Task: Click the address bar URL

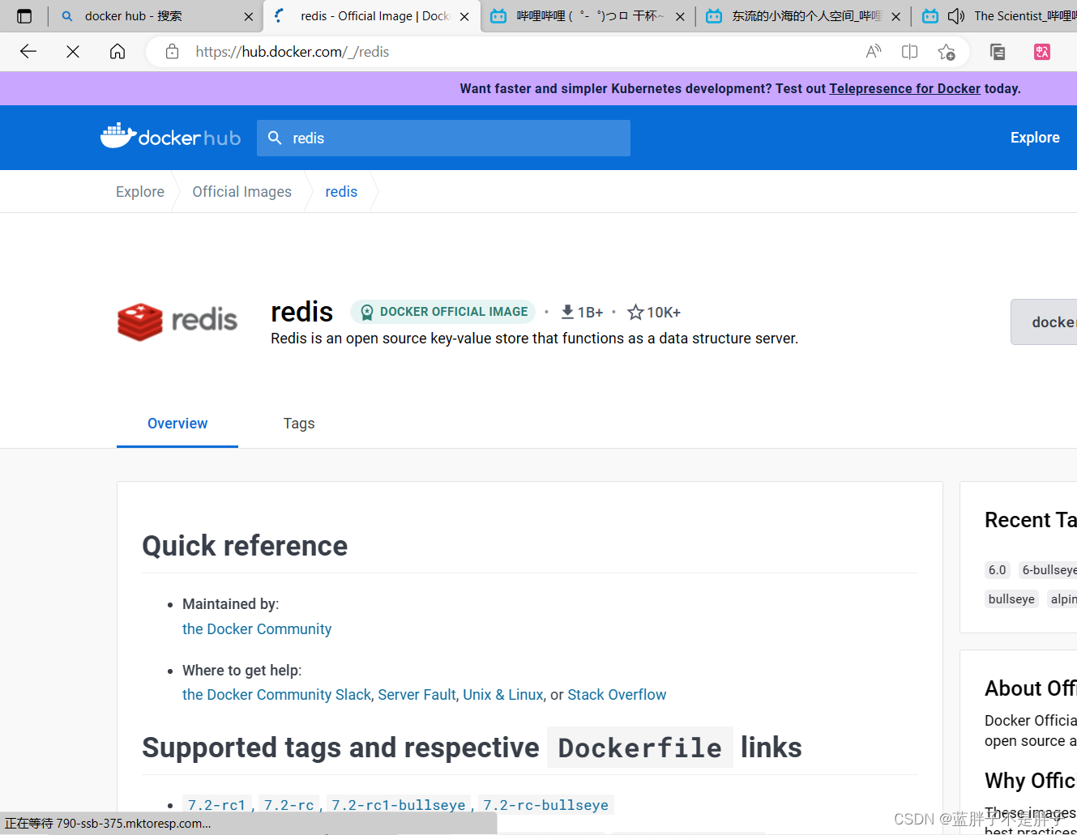Action: [x=293, y=52]
